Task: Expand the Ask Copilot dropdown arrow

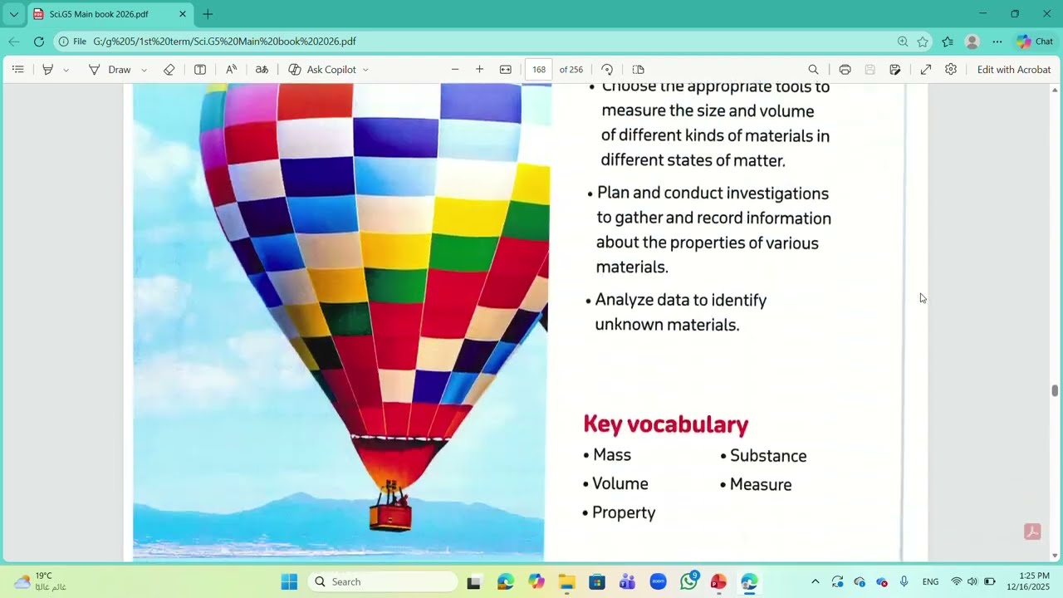Action: coord(365,70)
